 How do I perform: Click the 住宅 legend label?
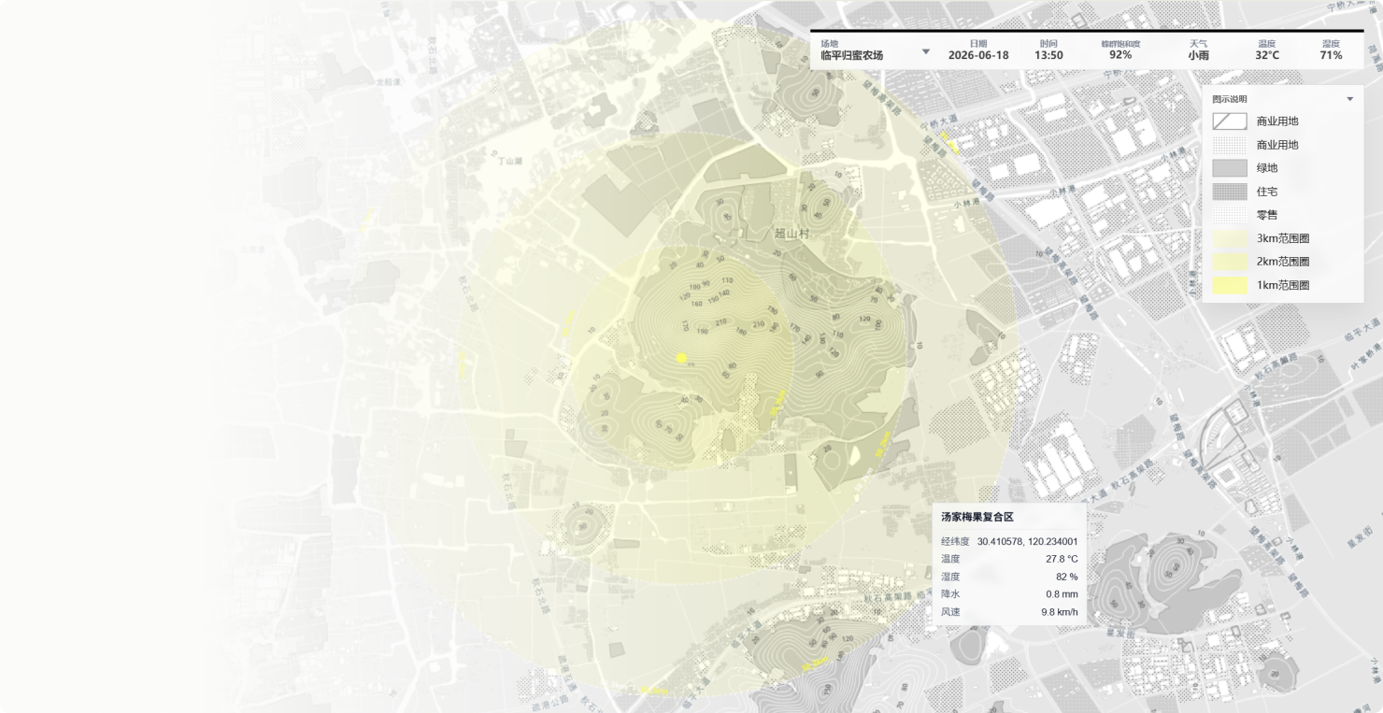point(1267,192)
